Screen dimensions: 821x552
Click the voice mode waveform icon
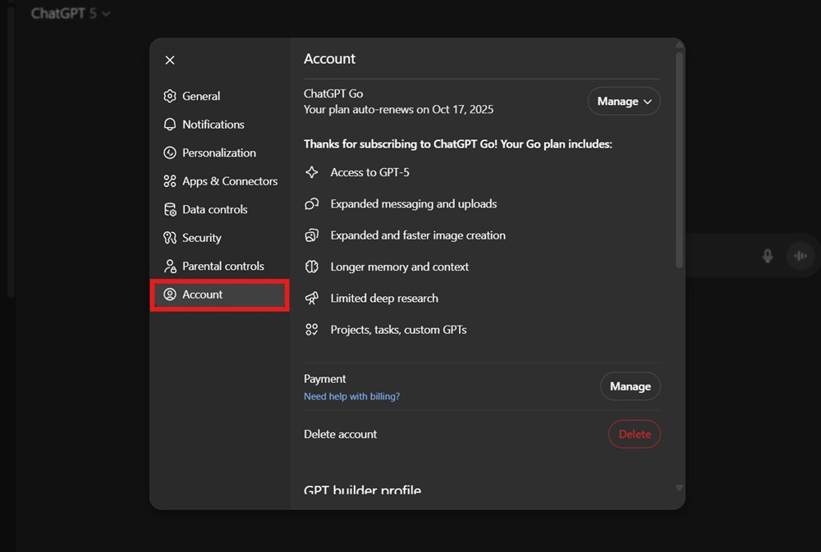tap(800, 256)
